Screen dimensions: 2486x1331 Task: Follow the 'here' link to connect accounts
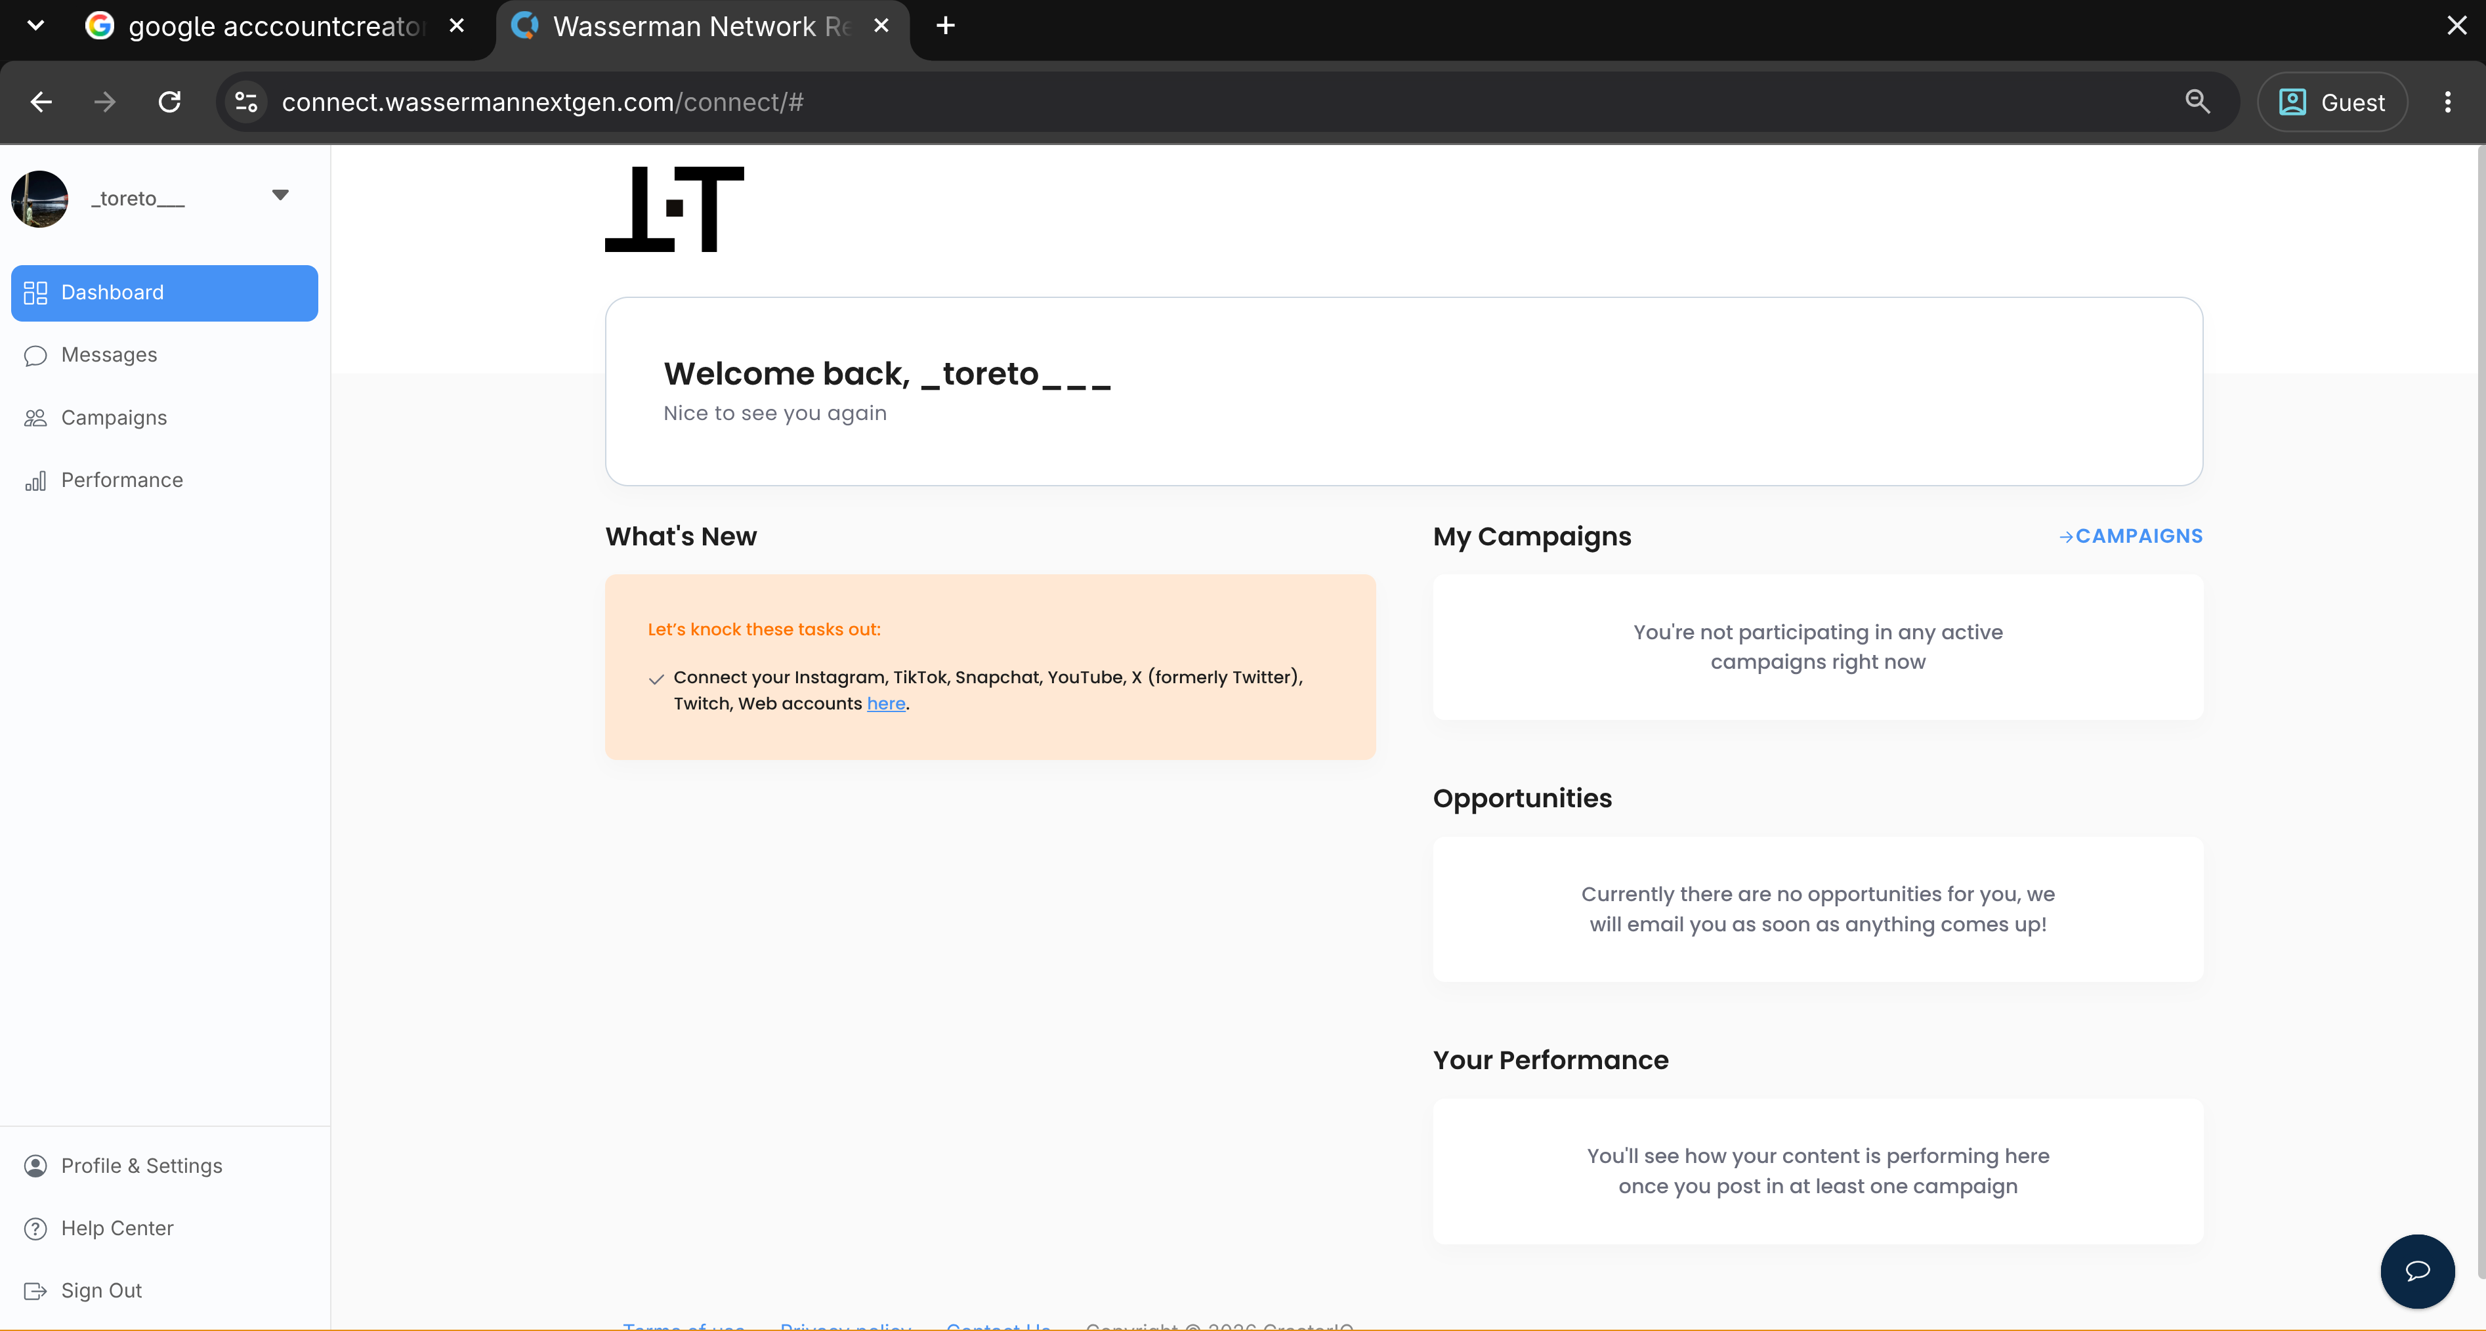click(886, 704)
